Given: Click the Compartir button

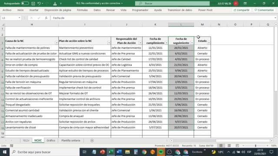Looking at the screenshot, I should pyautogui.click(x=242, y=10).
